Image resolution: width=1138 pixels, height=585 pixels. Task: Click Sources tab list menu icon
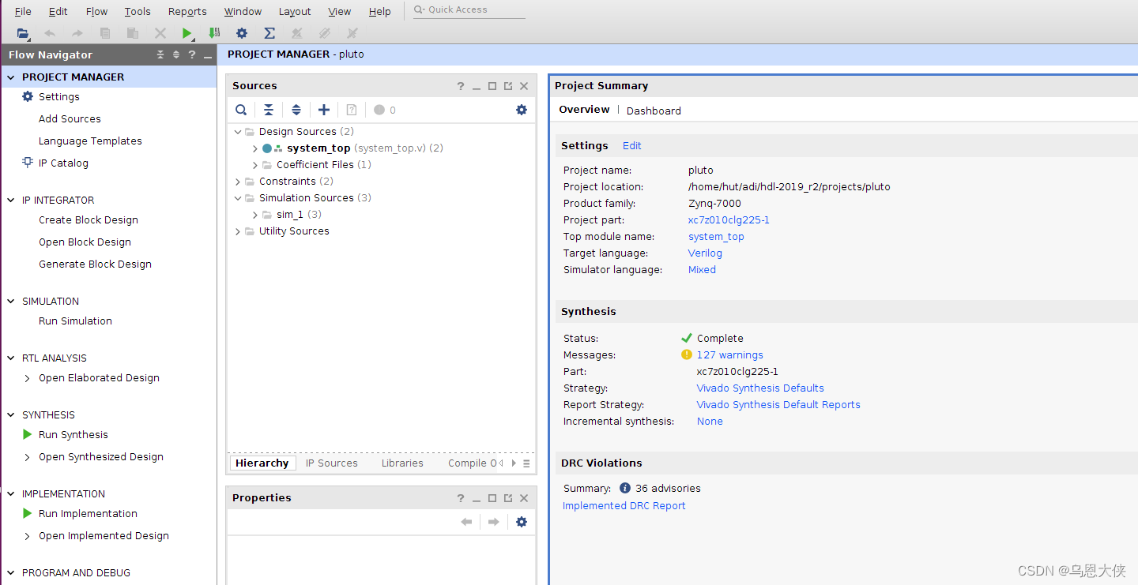527,463
